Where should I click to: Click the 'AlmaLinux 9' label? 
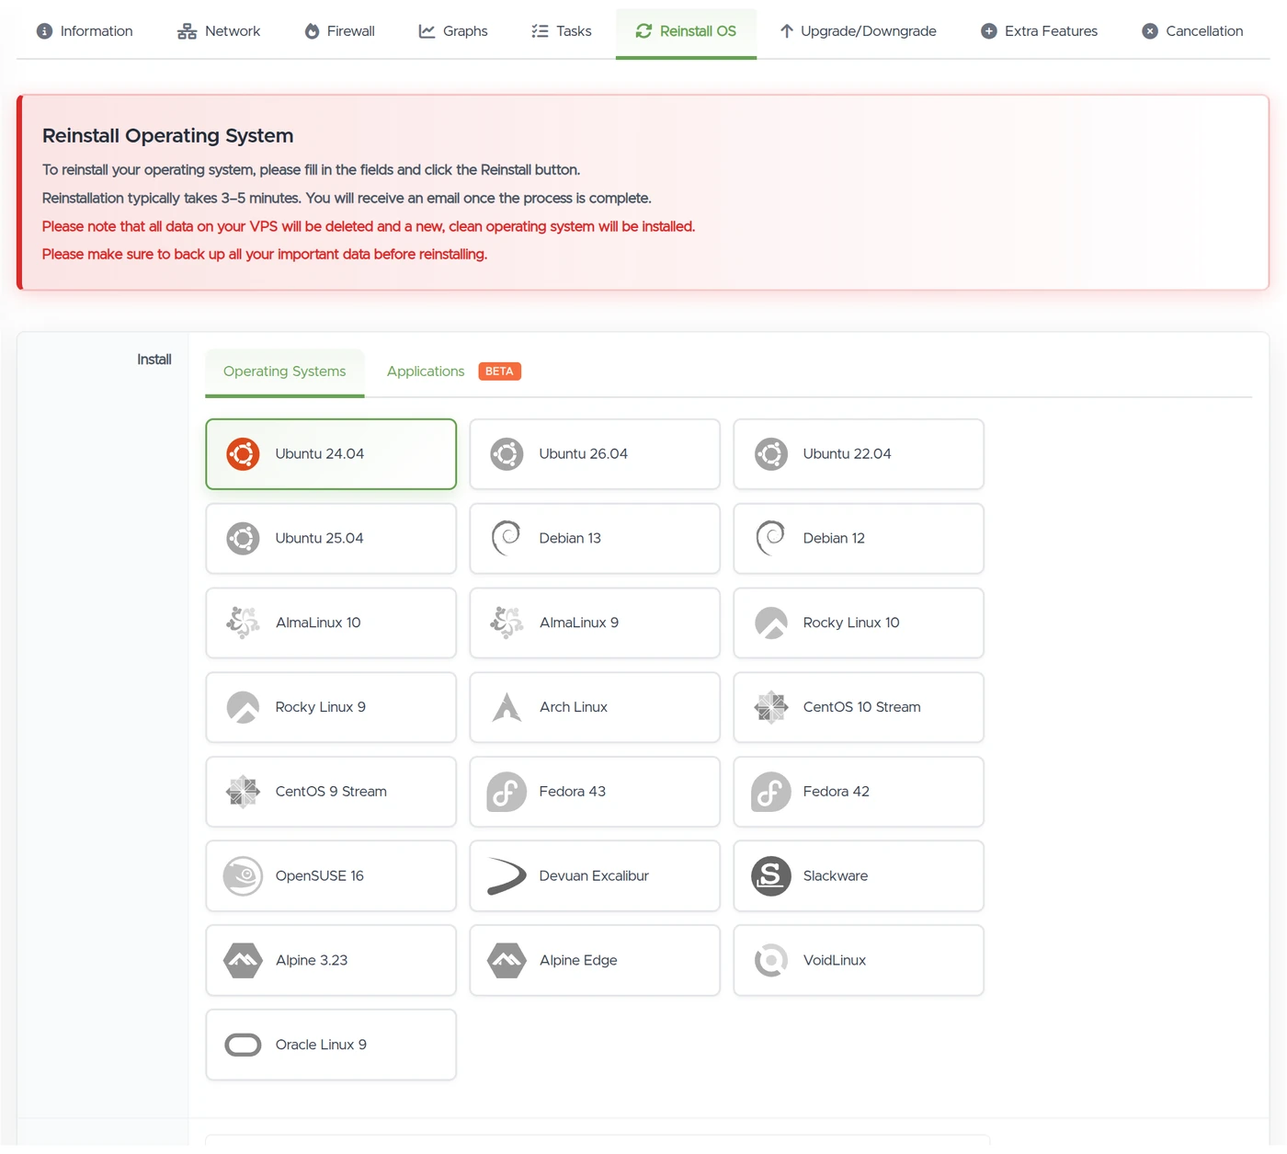coord(579,623)
